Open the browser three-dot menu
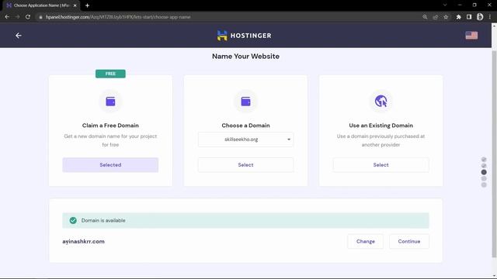The height and width of the screenshot is (279, 497). 490,17
